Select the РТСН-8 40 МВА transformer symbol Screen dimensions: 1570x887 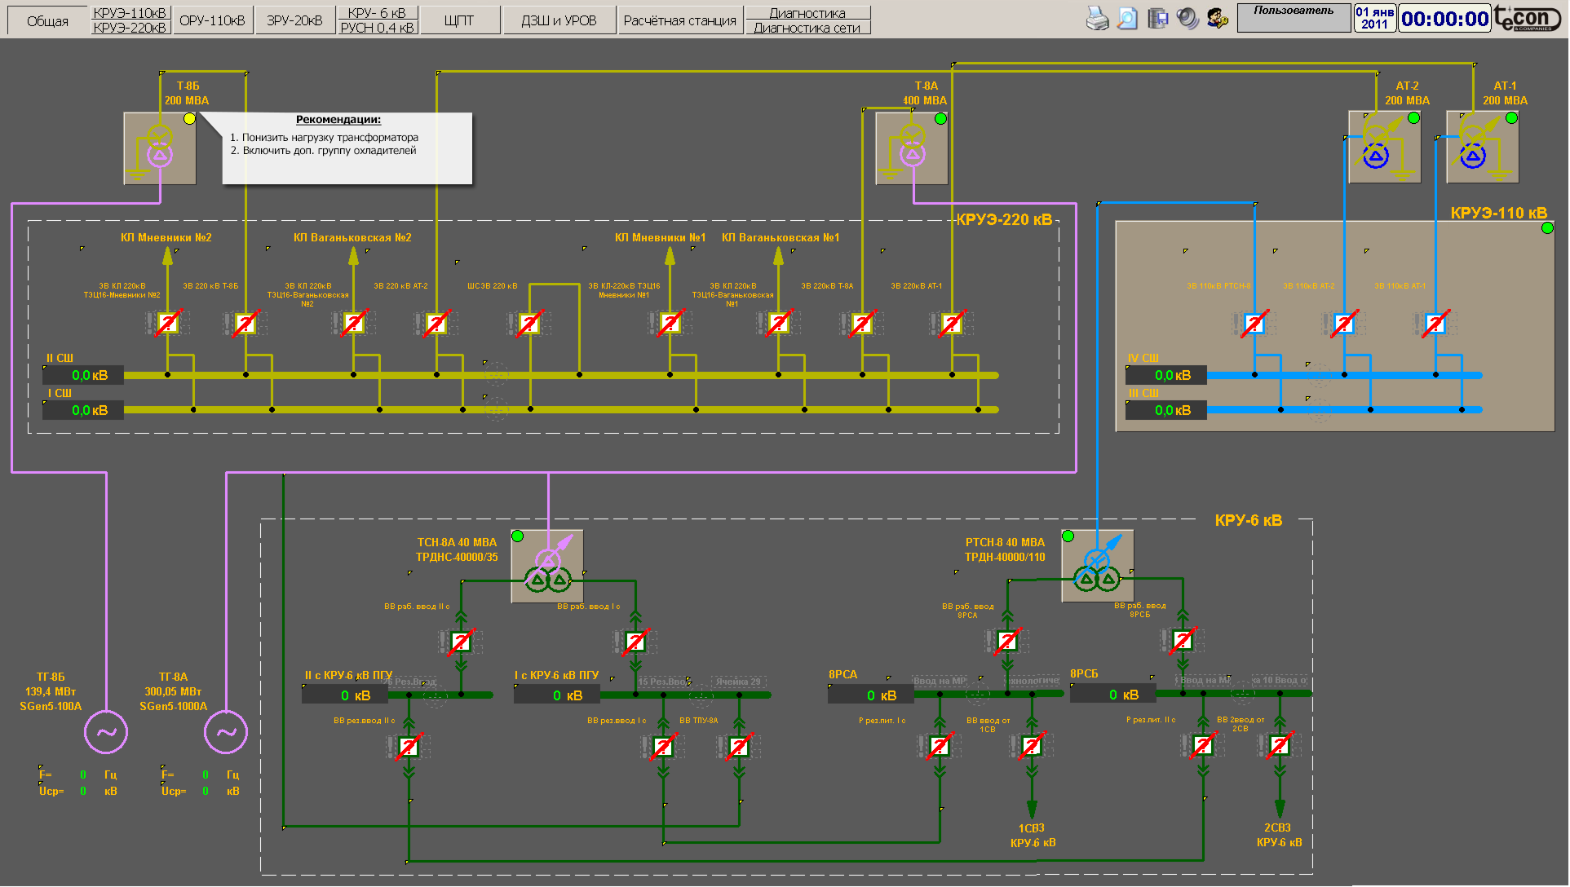click(x=1098, y=566)
